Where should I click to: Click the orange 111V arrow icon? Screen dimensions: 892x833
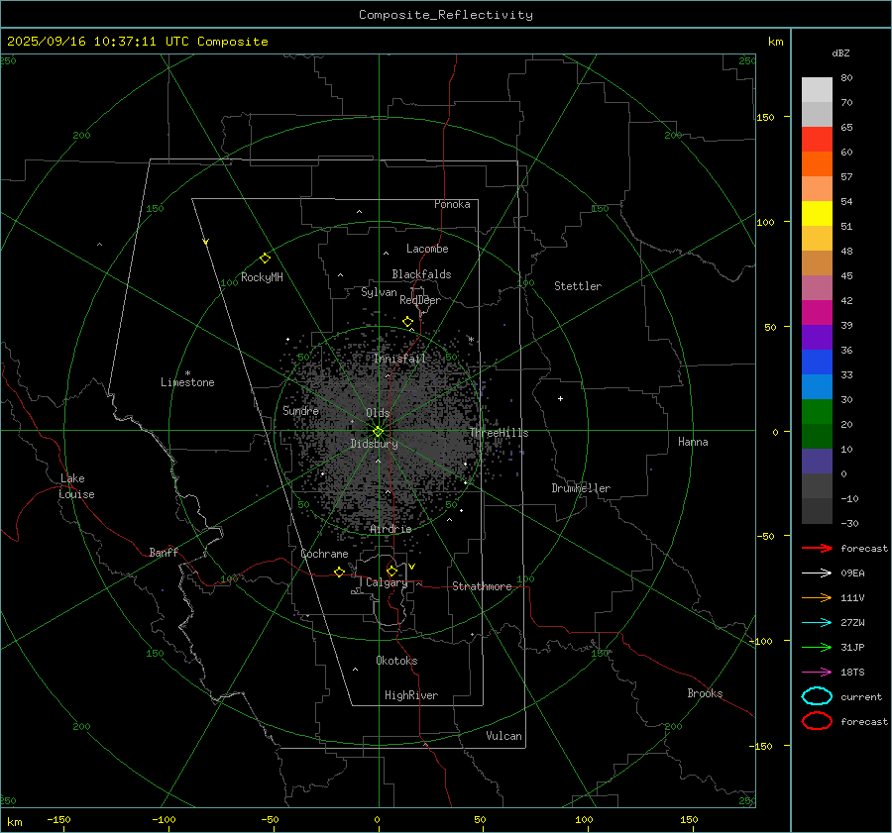coord(817,597)
